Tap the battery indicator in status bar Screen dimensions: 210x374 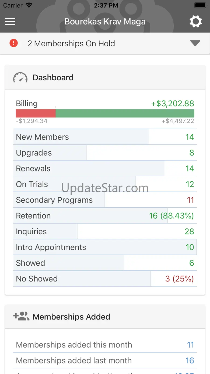(x=200, y=5)
